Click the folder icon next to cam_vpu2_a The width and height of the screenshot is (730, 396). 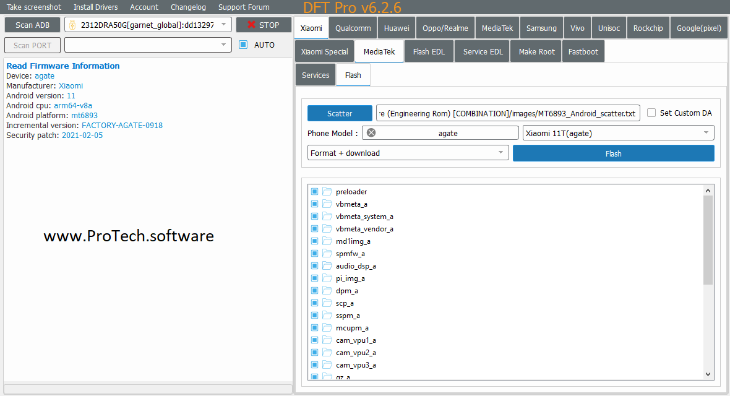tap(327, 352)
